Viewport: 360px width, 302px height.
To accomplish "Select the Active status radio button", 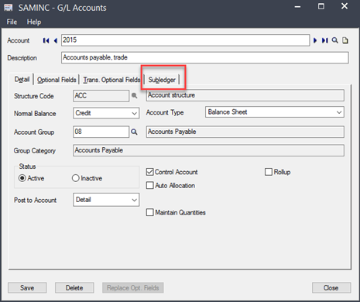I will point(22,178).
